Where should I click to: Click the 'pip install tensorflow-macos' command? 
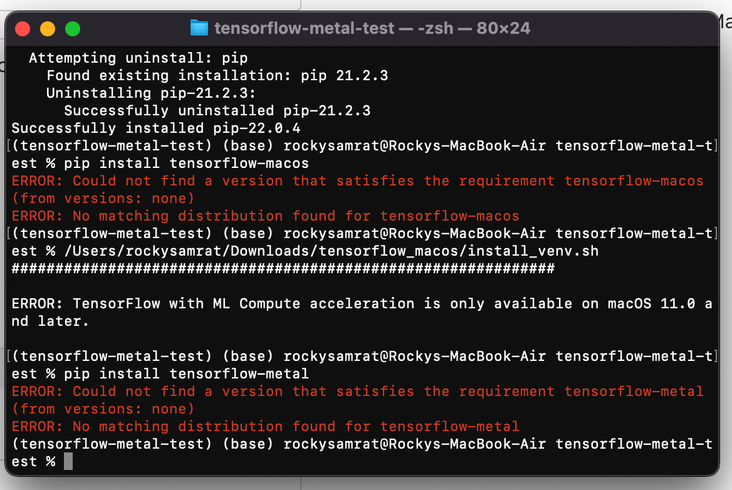pos(186,164)
